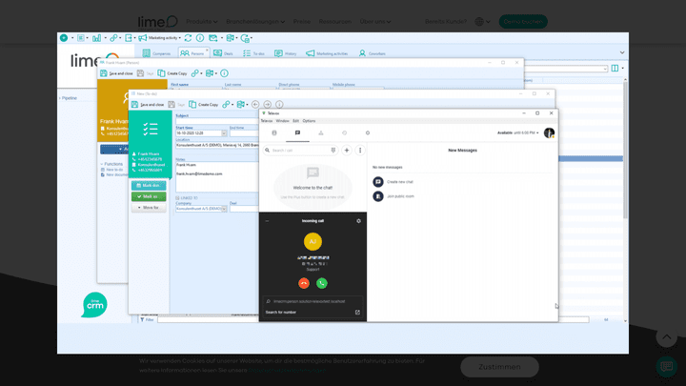Click the refresh icon in Lime CRM toolbar
This screenshot has height=386, width=686.
coord(188,38)
